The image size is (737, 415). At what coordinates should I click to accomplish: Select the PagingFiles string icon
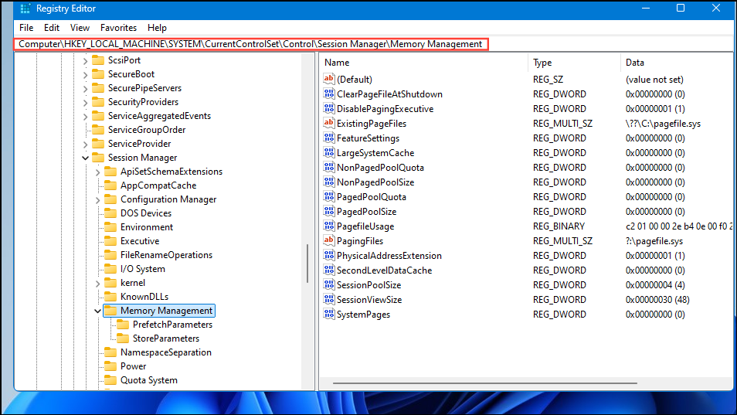point(328,240)
